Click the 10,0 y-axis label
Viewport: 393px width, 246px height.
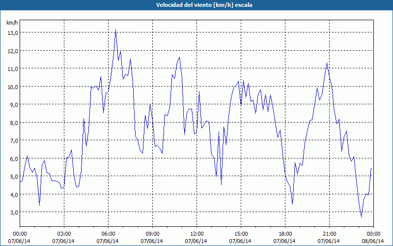[12, 87]
